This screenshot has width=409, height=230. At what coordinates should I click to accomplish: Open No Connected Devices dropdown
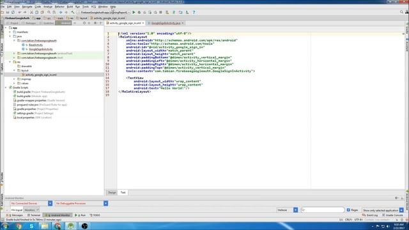(31, 203)
